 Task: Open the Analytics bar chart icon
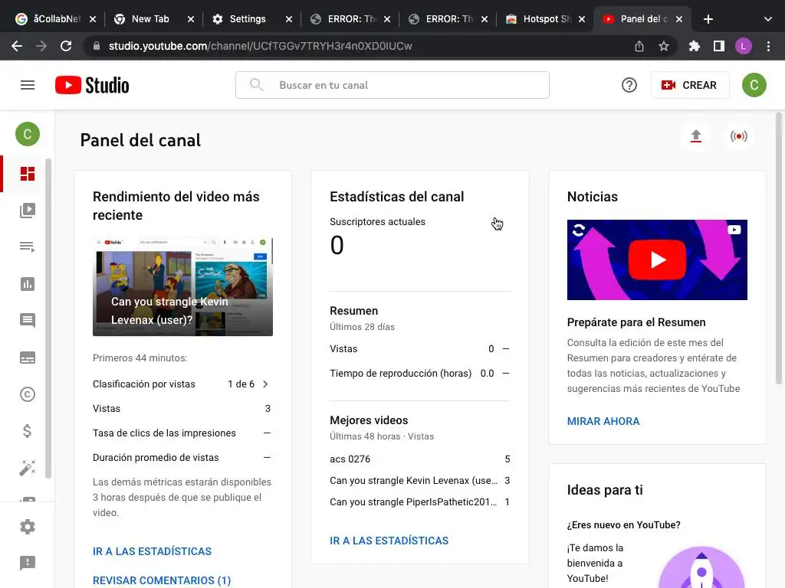tap(28, 284)
